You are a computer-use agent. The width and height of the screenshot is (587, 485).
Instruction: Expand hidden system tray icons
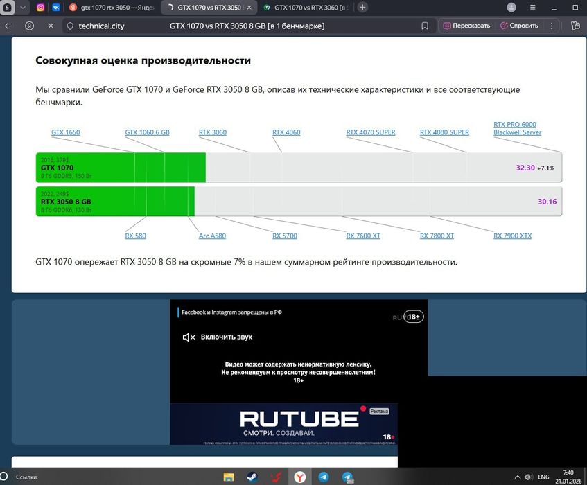[518, 477]
